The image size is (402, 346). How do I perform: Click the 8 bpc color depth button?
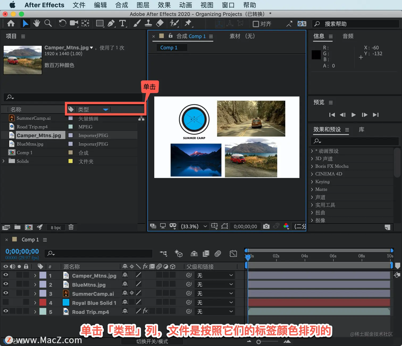tap(56, 227)
